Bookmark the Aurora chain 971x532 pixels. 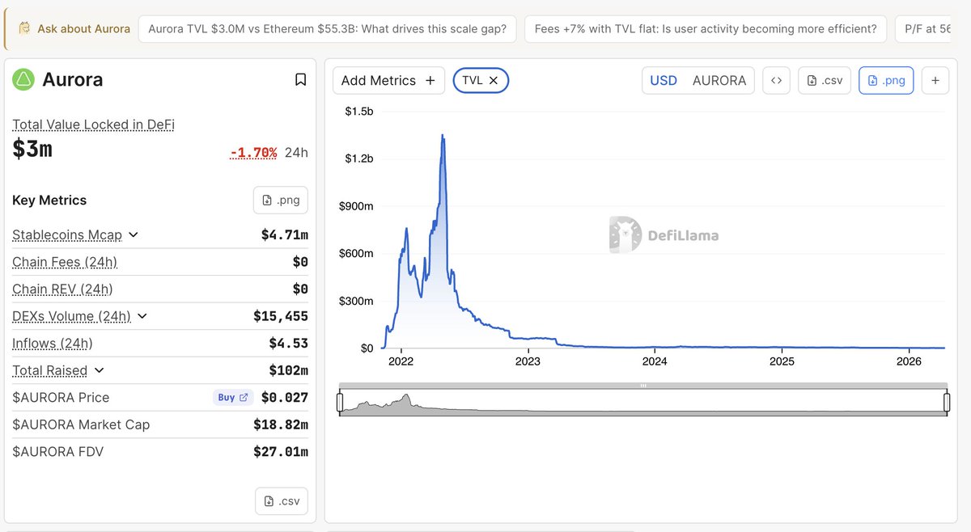(300, 79)
